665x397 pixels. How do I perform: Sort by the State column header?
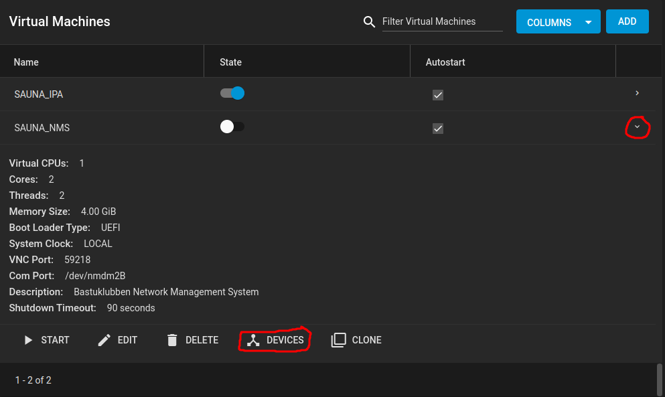230,62
